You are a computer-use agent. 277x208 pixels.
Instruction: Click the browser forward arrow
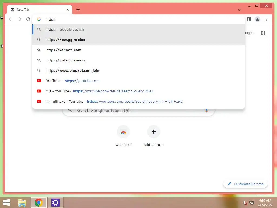pos(19,19)
